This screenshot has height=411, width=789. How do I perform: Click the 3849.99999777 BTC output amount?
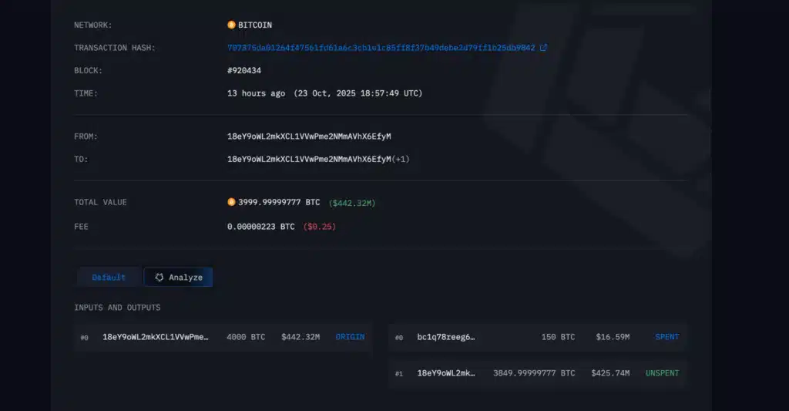(534, 373)
